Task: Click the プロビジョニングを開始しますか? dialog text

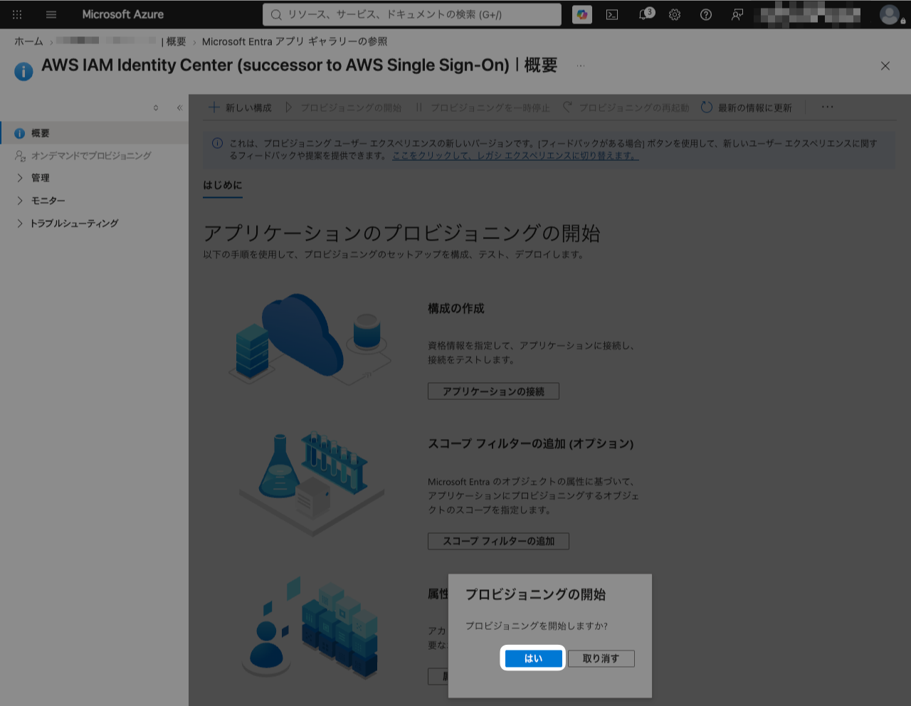Action: coord(537,626)
